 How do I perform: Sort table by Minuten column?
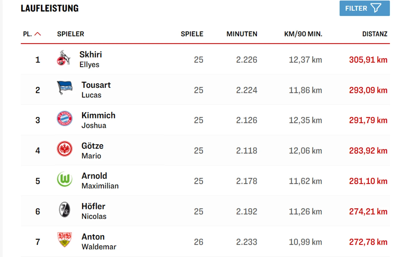pyautogui.click(x=242, y=34)
